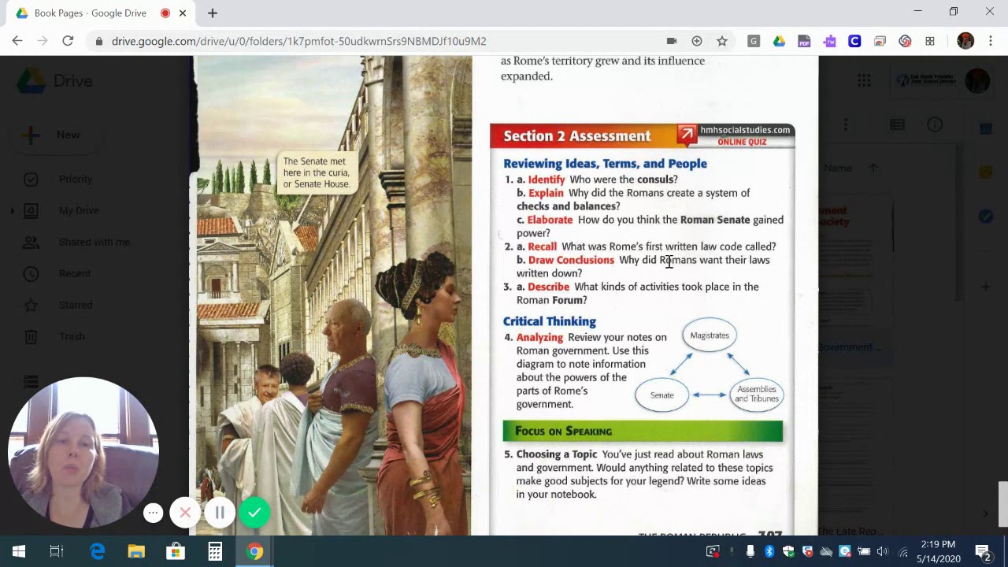Image resolution: width=1008 pixels, height=567 pixels.
Task: Click the Senate oval in diagram
Action: coord(662,395)
